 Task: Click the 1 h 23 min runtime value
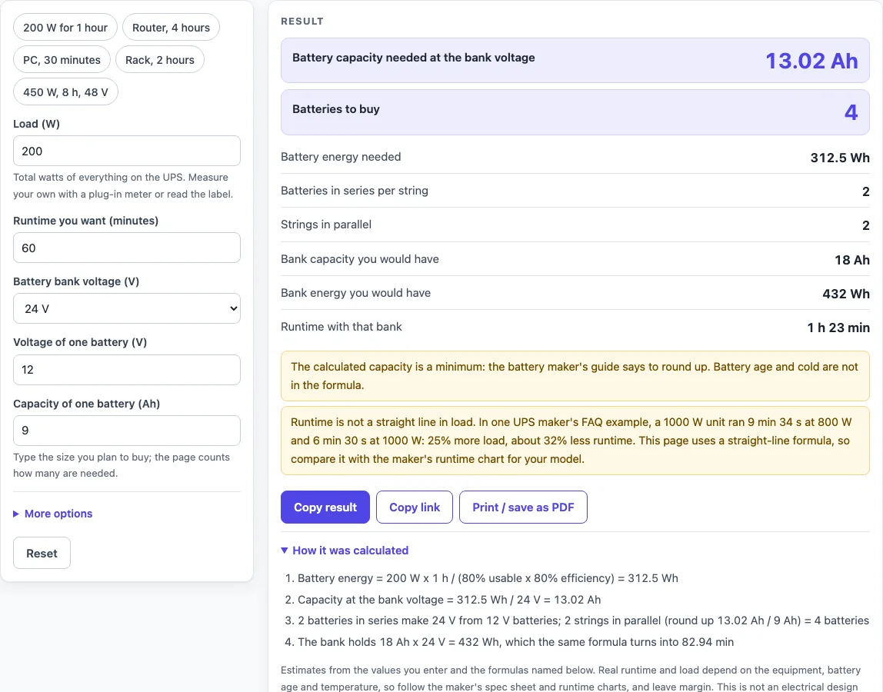[838, 328]
